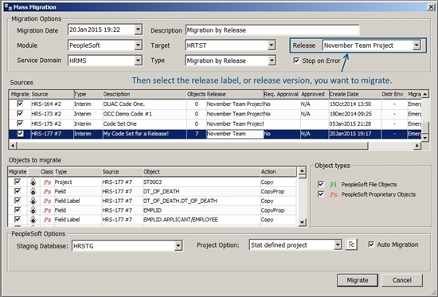
Task: Open the Release dropdown showing November Team Project
Action: [416, 45]
